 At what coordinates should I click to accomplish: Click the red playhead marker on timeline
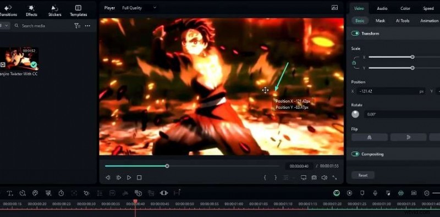(x=135, y=201)
